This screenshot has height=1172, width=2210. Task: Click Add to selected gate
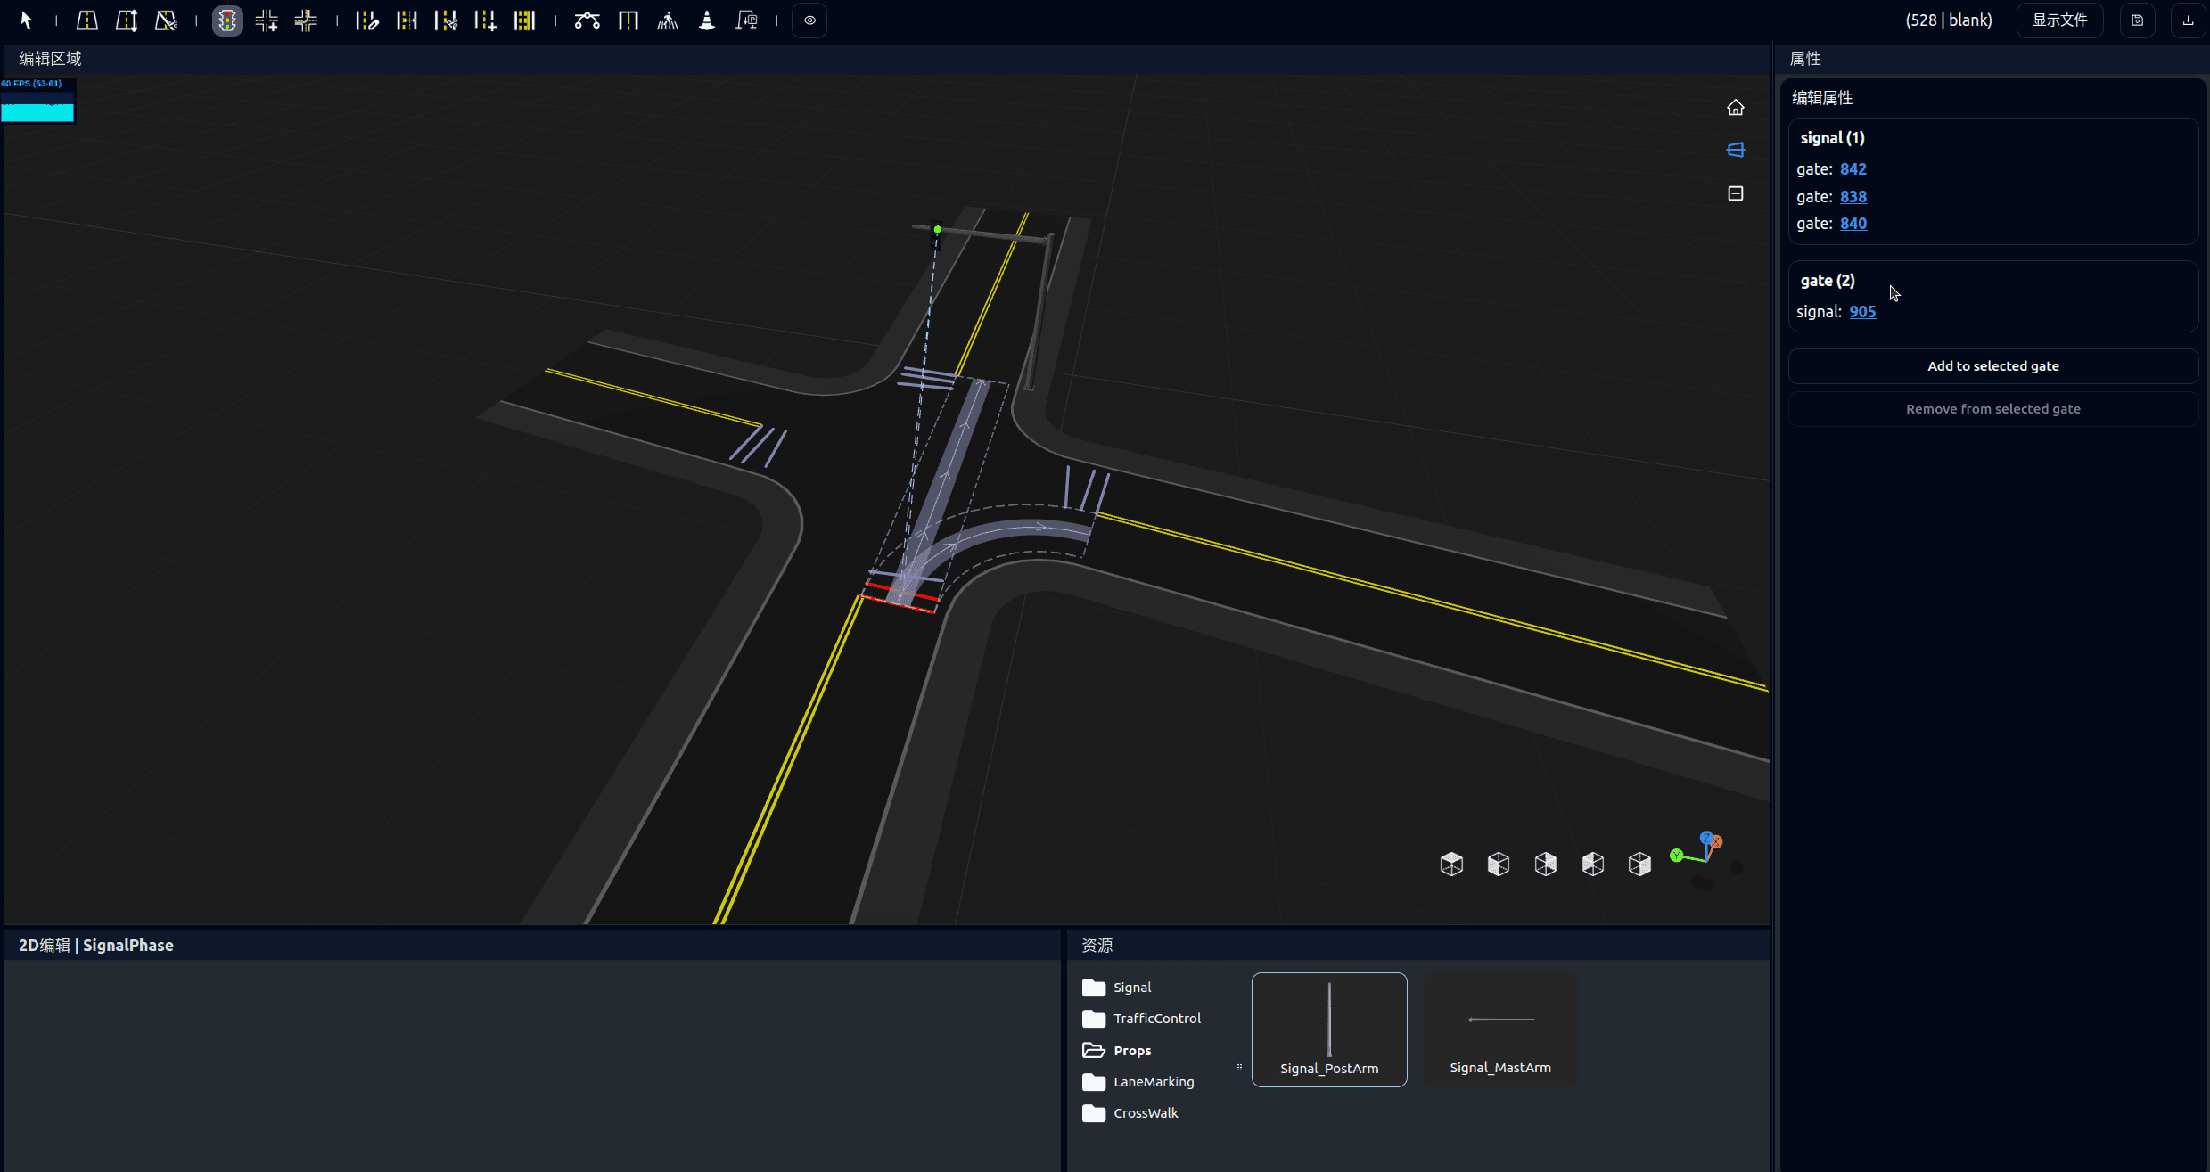click(x=1992, y=366)
